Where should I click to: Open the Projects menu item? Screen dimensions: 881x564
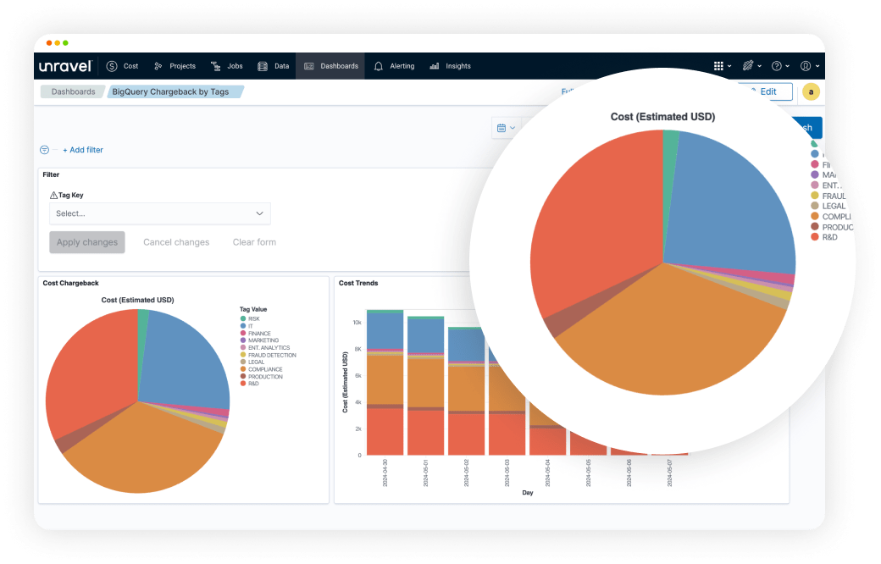175,66
